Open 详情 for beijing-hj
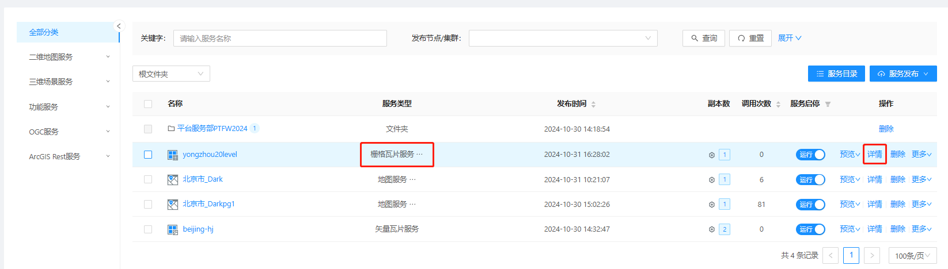948x269 pixels. tap(875, 229)
